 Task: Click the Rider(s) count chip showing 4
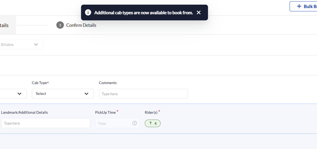(x=153, y=123)
